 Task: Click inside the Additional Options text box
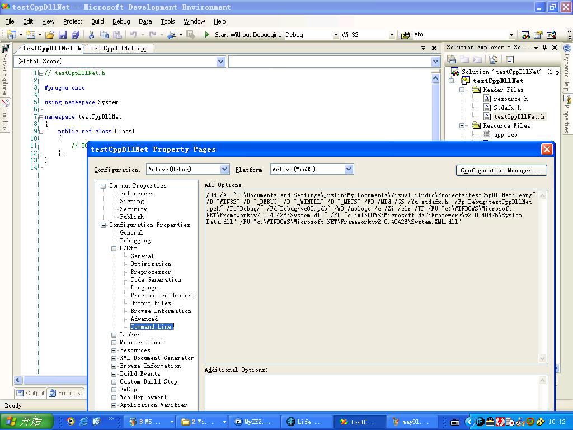pos(371,392)
